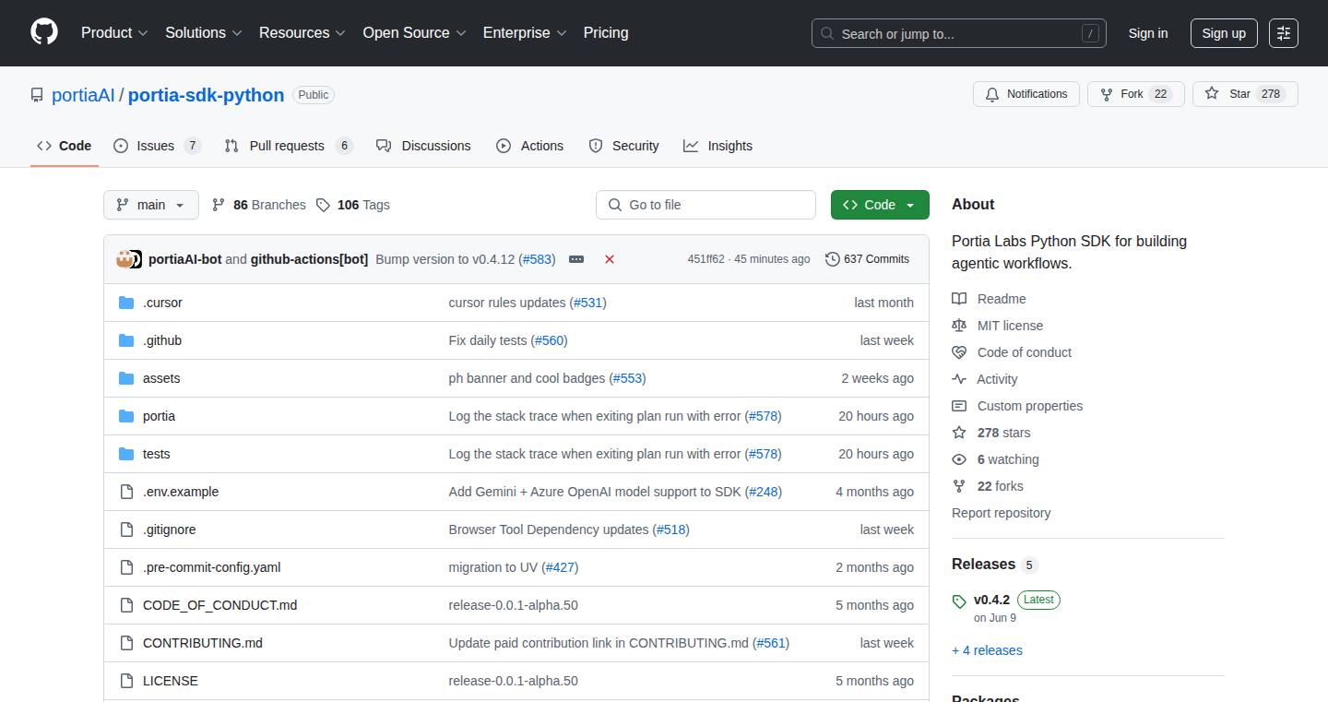Open the main branch dropdown

[x=151, y=205]
